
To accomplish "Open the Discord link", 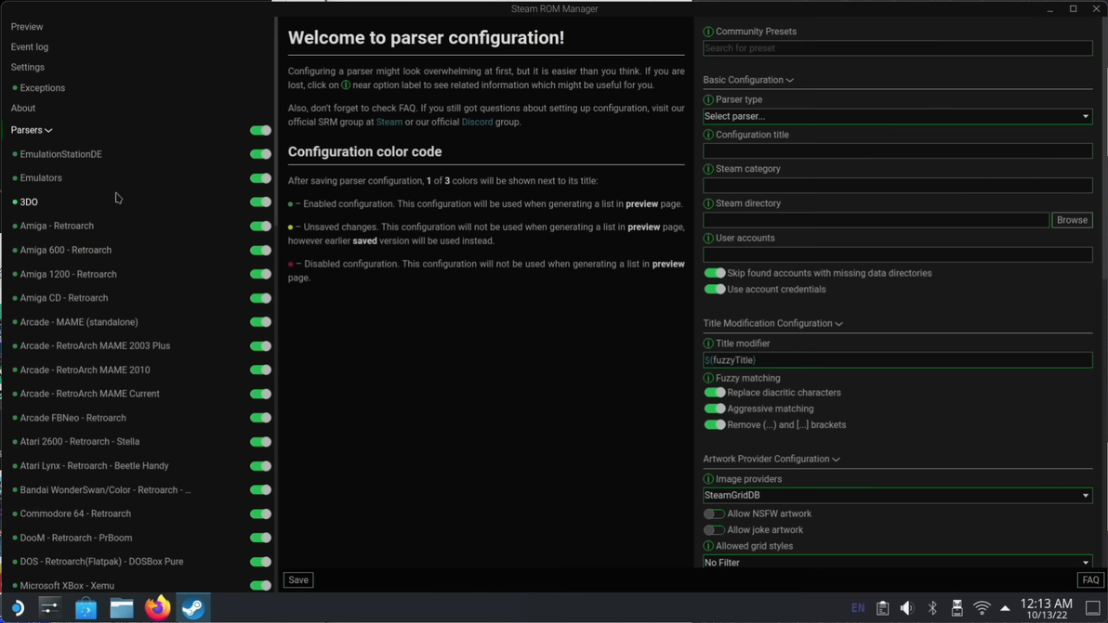I will pyautogui.click(x=477, y=122).
